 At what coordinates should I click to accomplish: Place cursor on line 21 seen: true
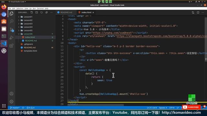pos(105,80)
